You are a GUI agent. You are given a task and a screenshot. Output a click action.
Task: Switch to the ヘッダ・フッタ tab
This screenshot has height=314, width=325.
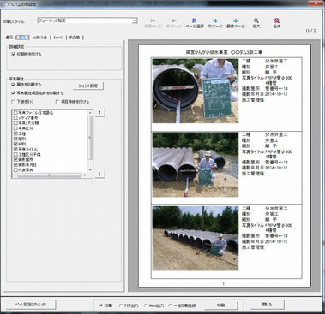point(39,38)
